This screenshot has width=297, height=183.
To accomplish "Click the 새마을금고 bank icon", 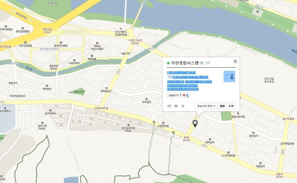I will (106, 88).
